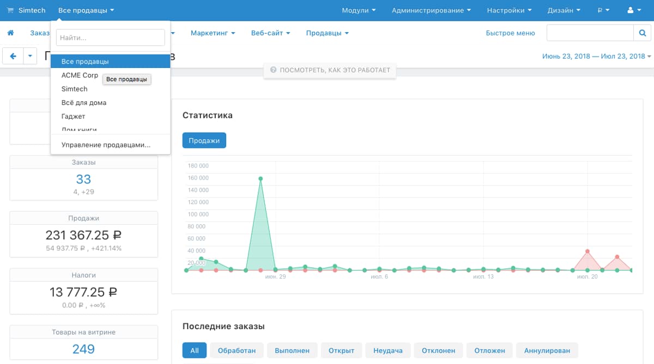This screenshot has width=654, height=364.
Task: Open the user account icon menu
Action: (x=631, y=10)
